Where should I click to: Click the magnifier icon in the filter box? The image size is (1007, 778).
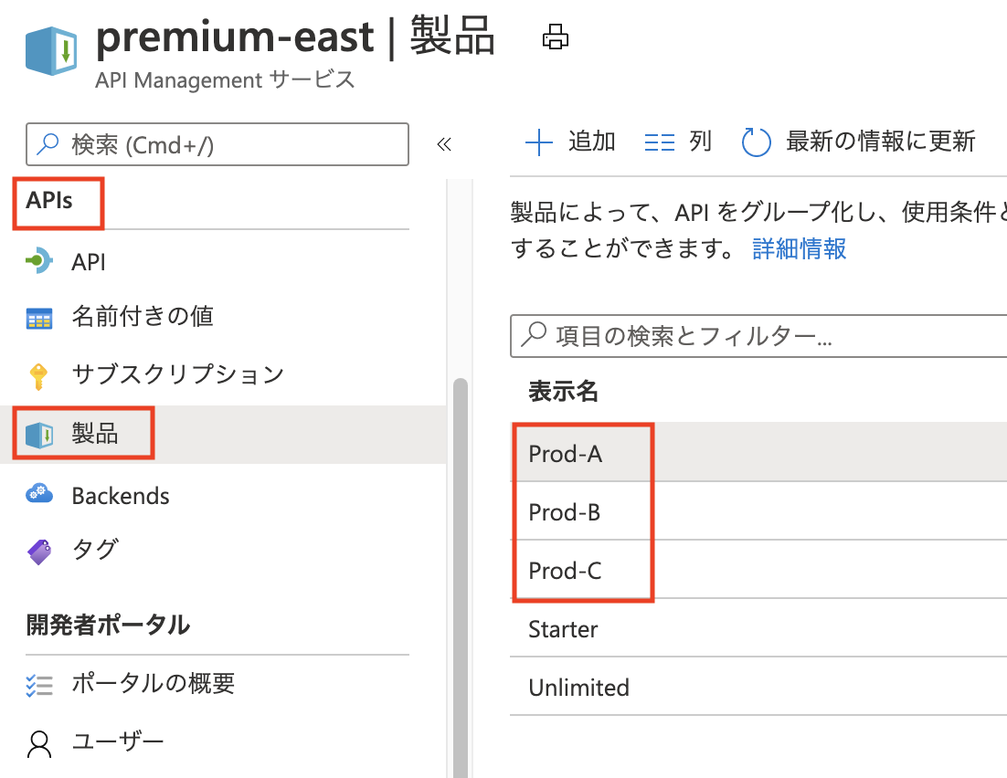pos(534,334)
